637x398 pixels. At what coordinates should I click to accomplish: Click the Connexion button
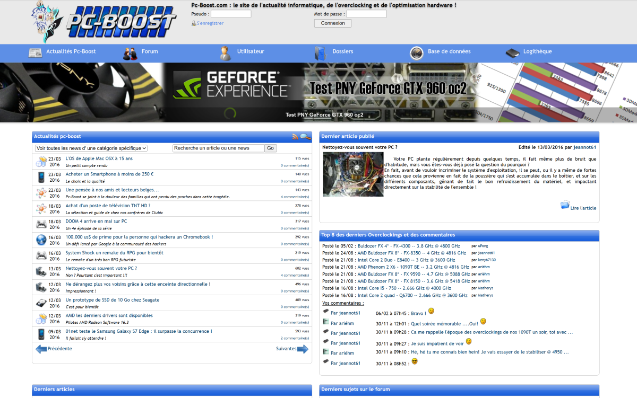pos(333,23)
